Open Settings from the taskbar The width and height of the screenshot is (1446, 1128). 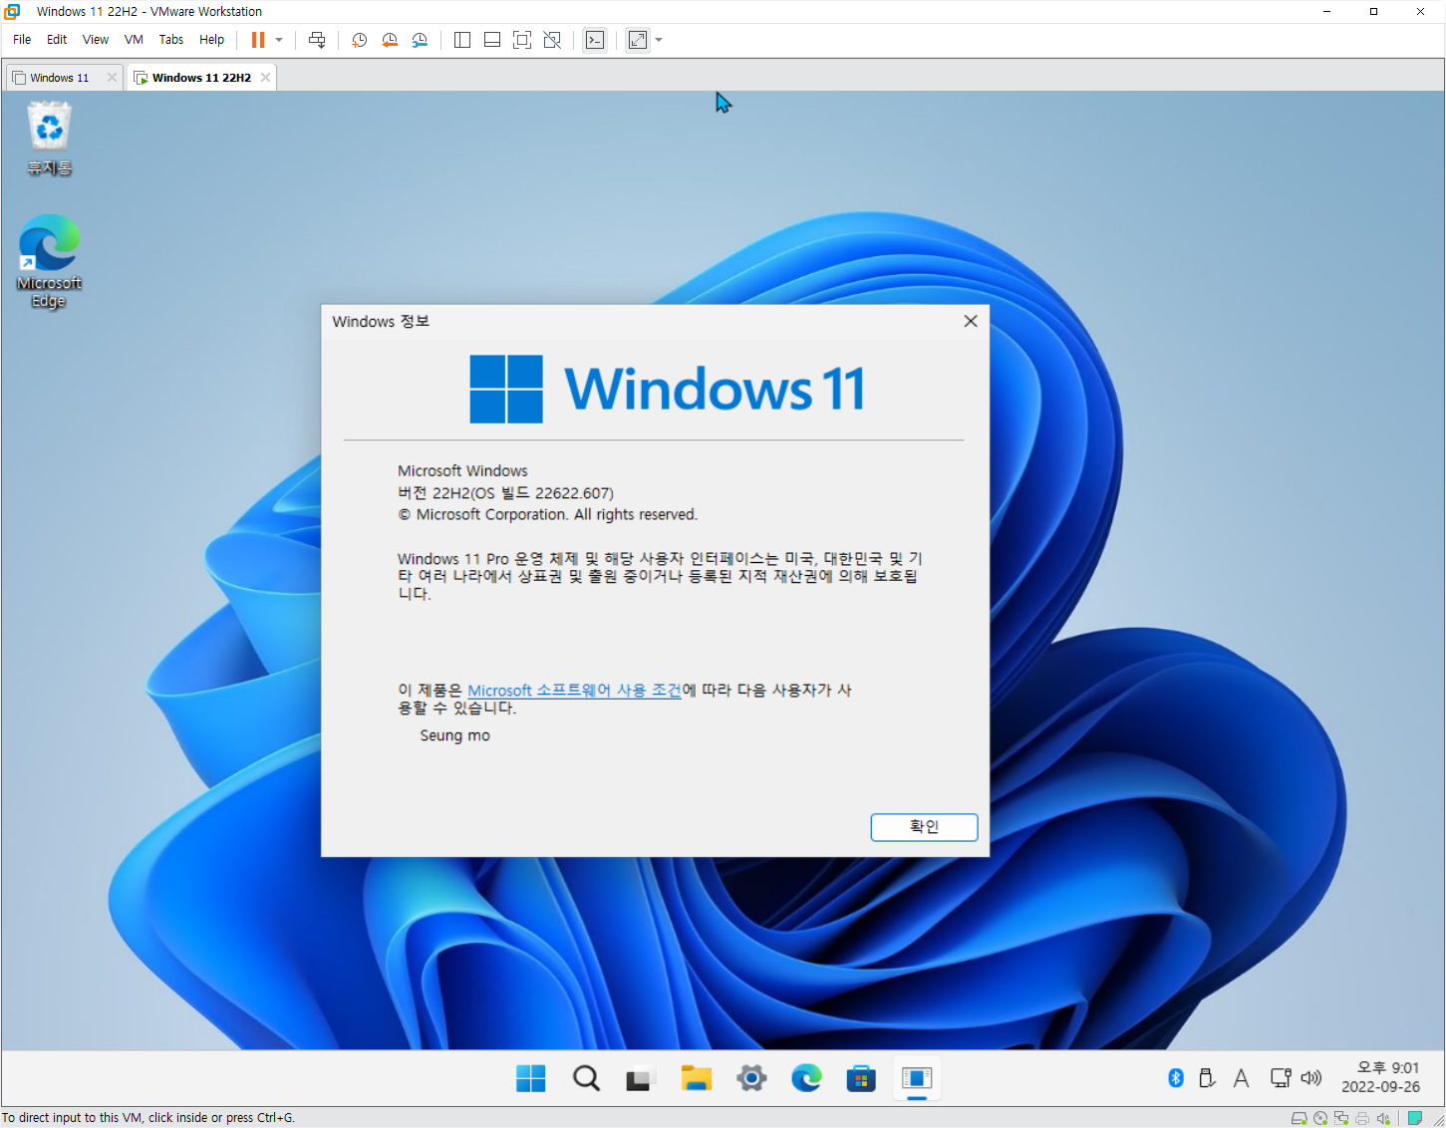tap(751, 1078)
